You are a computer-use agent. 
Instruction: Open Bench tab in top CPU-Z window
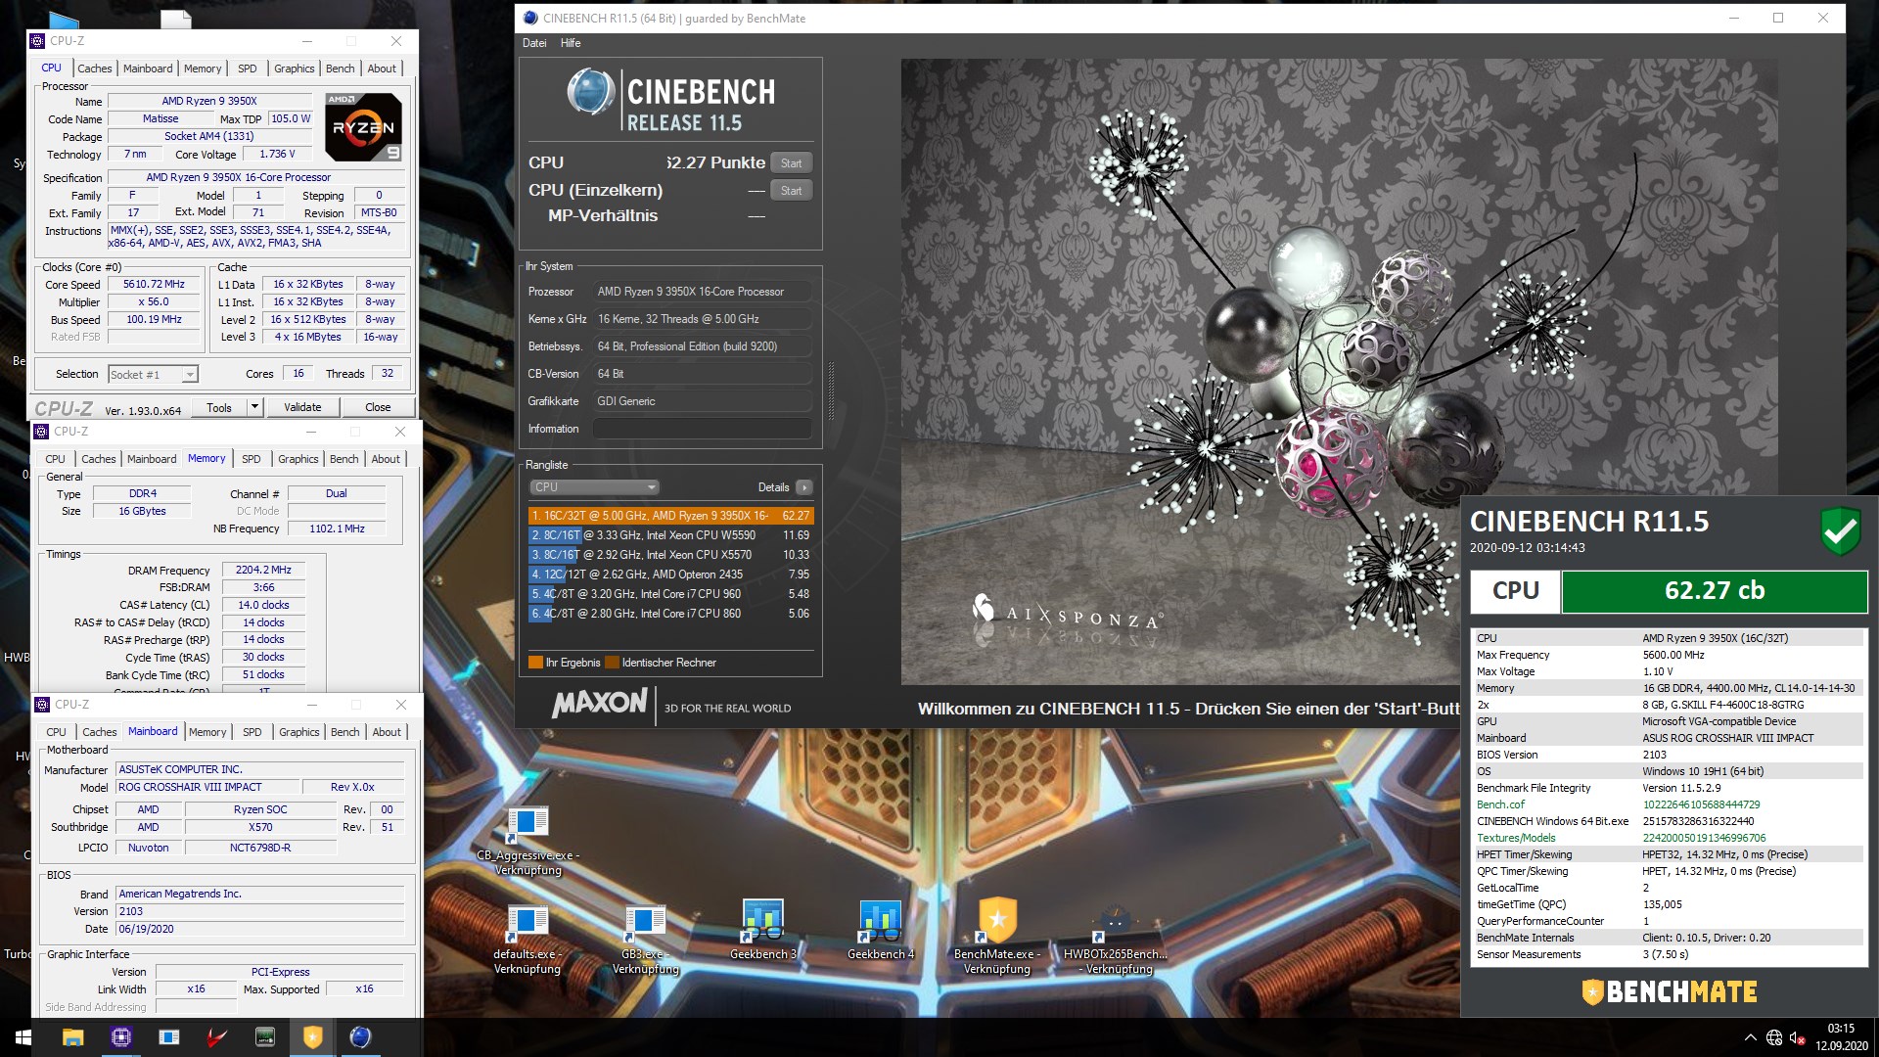(x=341, y=69)
